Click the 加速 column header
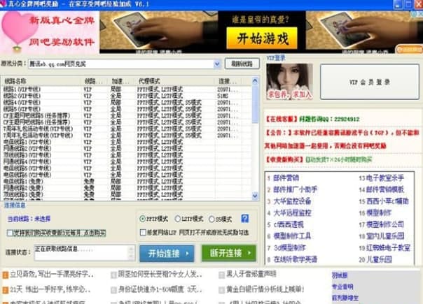 121,81
